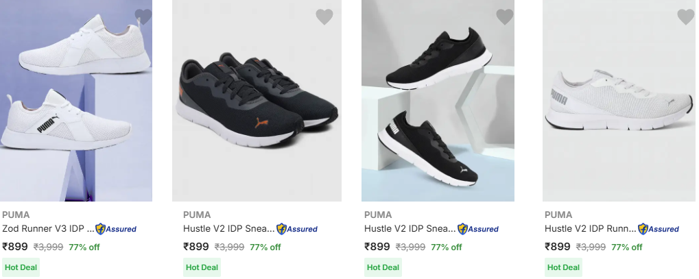
Task: Click third product's Hustle V2 IDP Sneakers title
Action: [409, 229]
